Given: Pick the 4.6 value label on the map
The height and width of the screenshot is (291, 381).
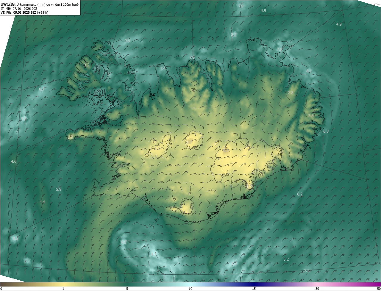Looking at the screenshot, I should click(14, 161).
